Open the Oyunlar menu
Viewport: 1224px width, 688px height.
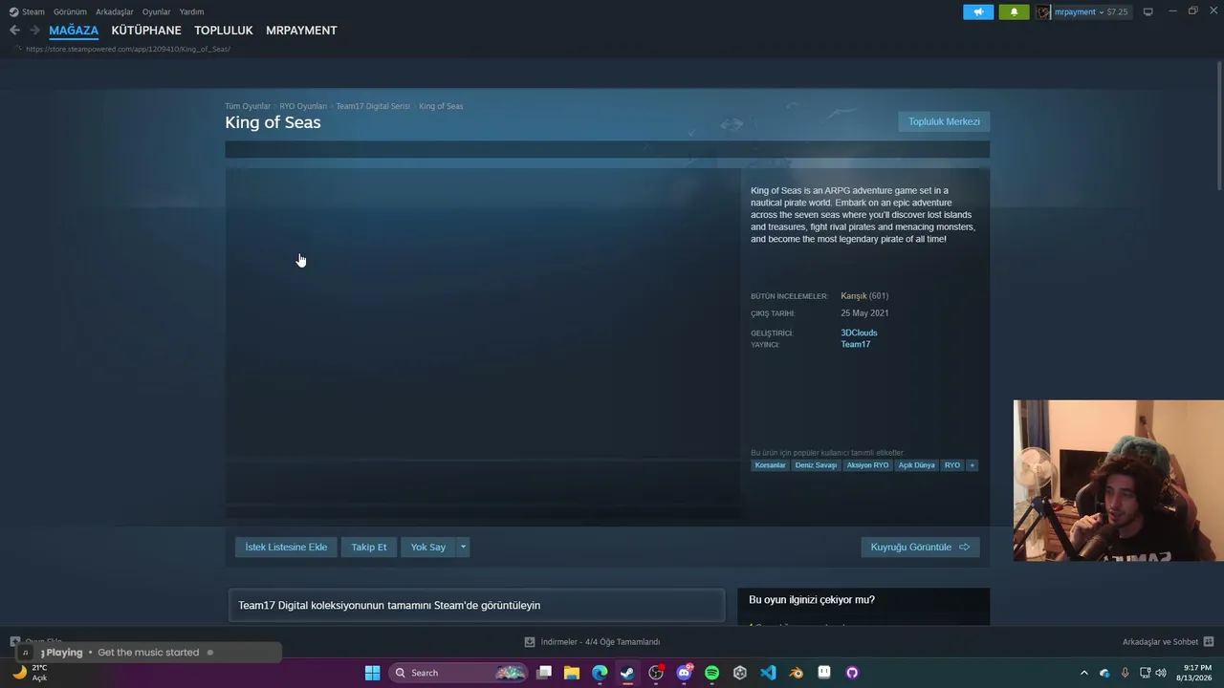pyautogui.click(x=157, y=11)
